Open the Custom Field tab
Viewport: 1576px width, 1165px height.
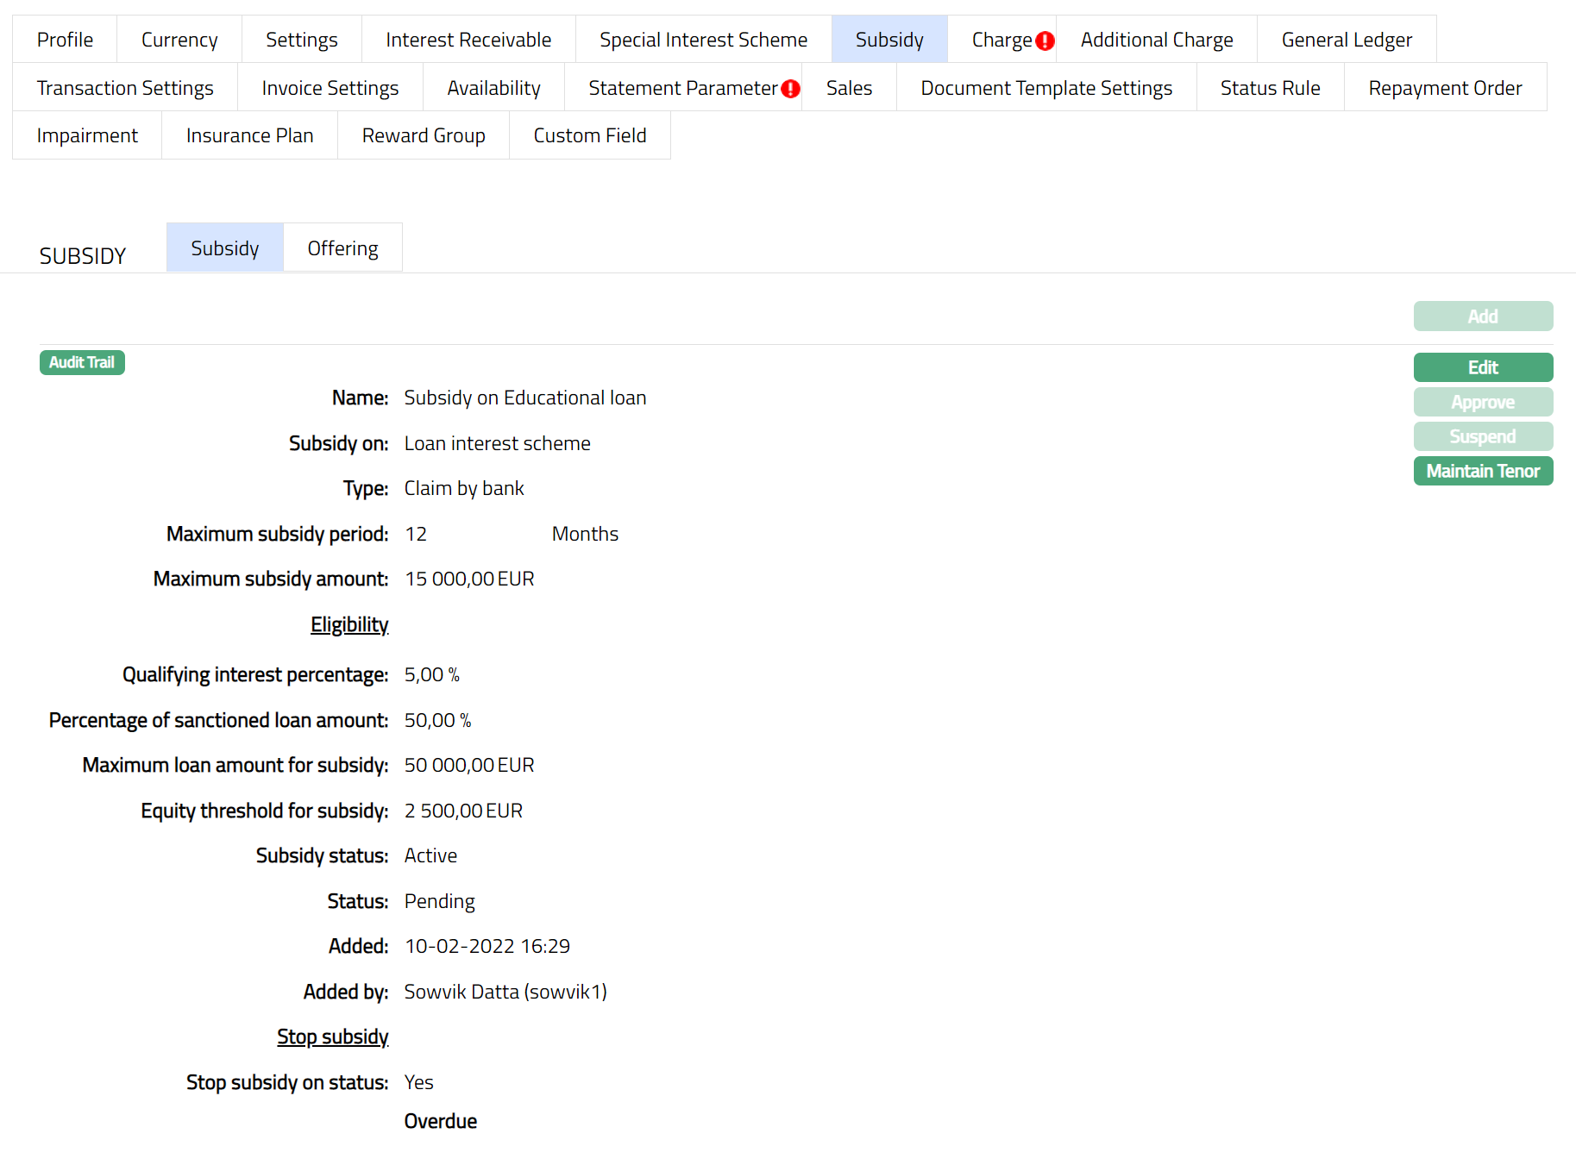click(589, 135)
